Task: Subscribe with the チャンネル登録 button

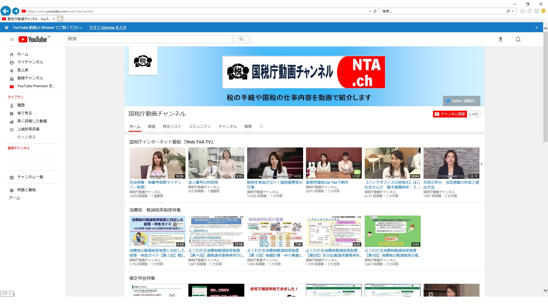Action: pos(450,114)
